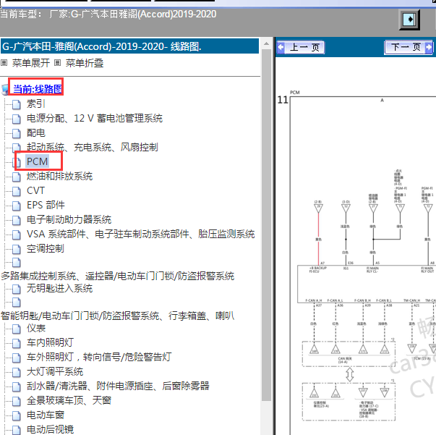Click the page icon beside 仪表
The width and height of the screenshot is (436, 435).
(x=17, y=329)
